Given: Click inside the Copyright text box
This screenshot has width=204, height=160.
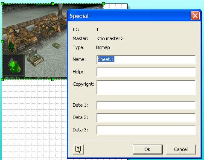Looking at the screenshot, I should point(146,87).
